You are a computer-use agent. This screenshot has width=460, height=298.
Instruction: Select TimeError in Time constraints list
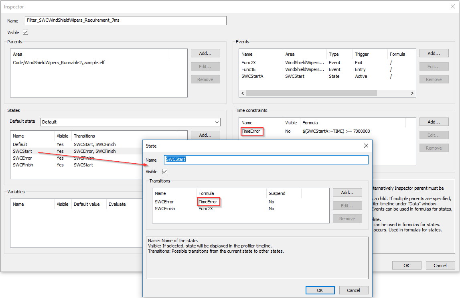(x=251, y=131)
